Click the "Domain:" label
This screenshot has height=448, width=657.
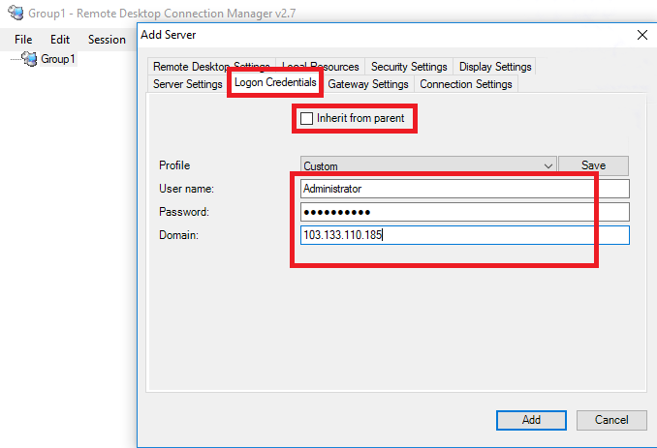(178, 235)
